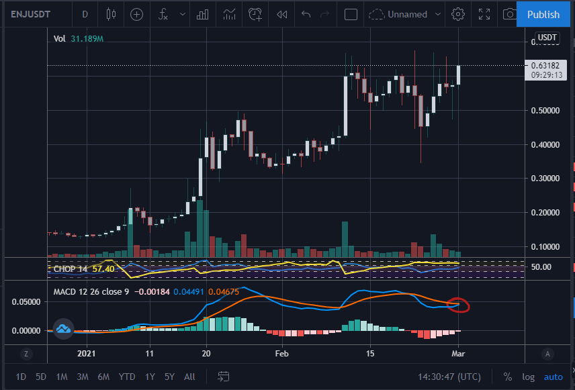
Task: Set the range to 3M
Action: (x=83, y=377)
